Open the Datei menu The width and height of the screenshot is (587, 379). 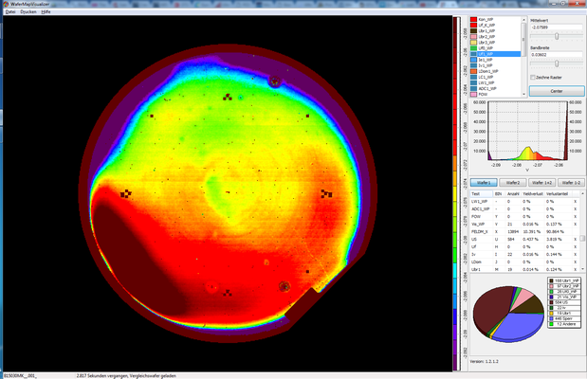(x=10, y=11)
